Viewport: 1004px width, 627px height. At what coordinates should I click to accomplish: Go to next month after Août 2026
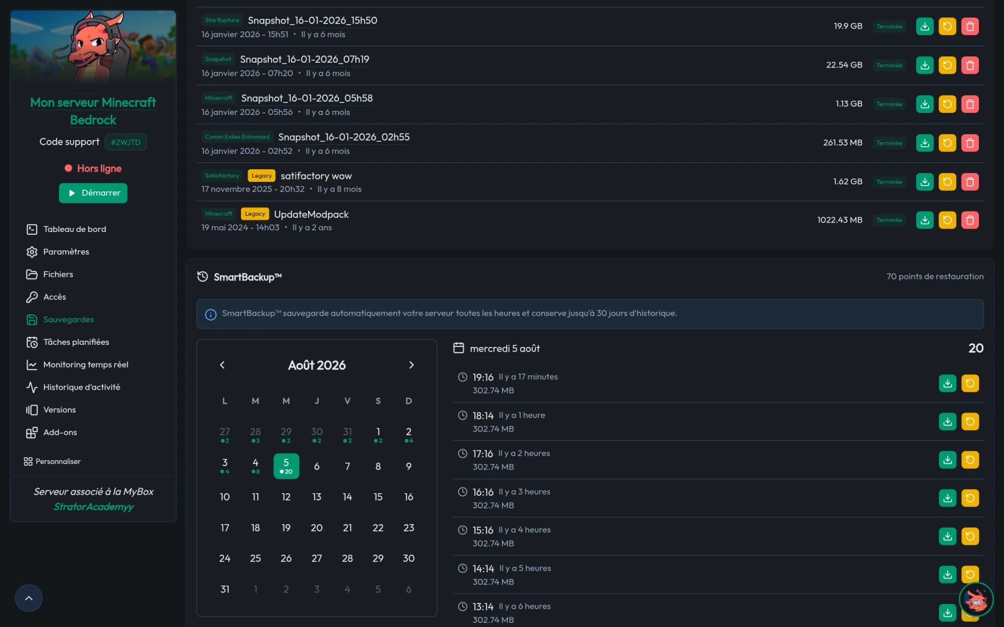pyautogui.click(x=411, y=365)
